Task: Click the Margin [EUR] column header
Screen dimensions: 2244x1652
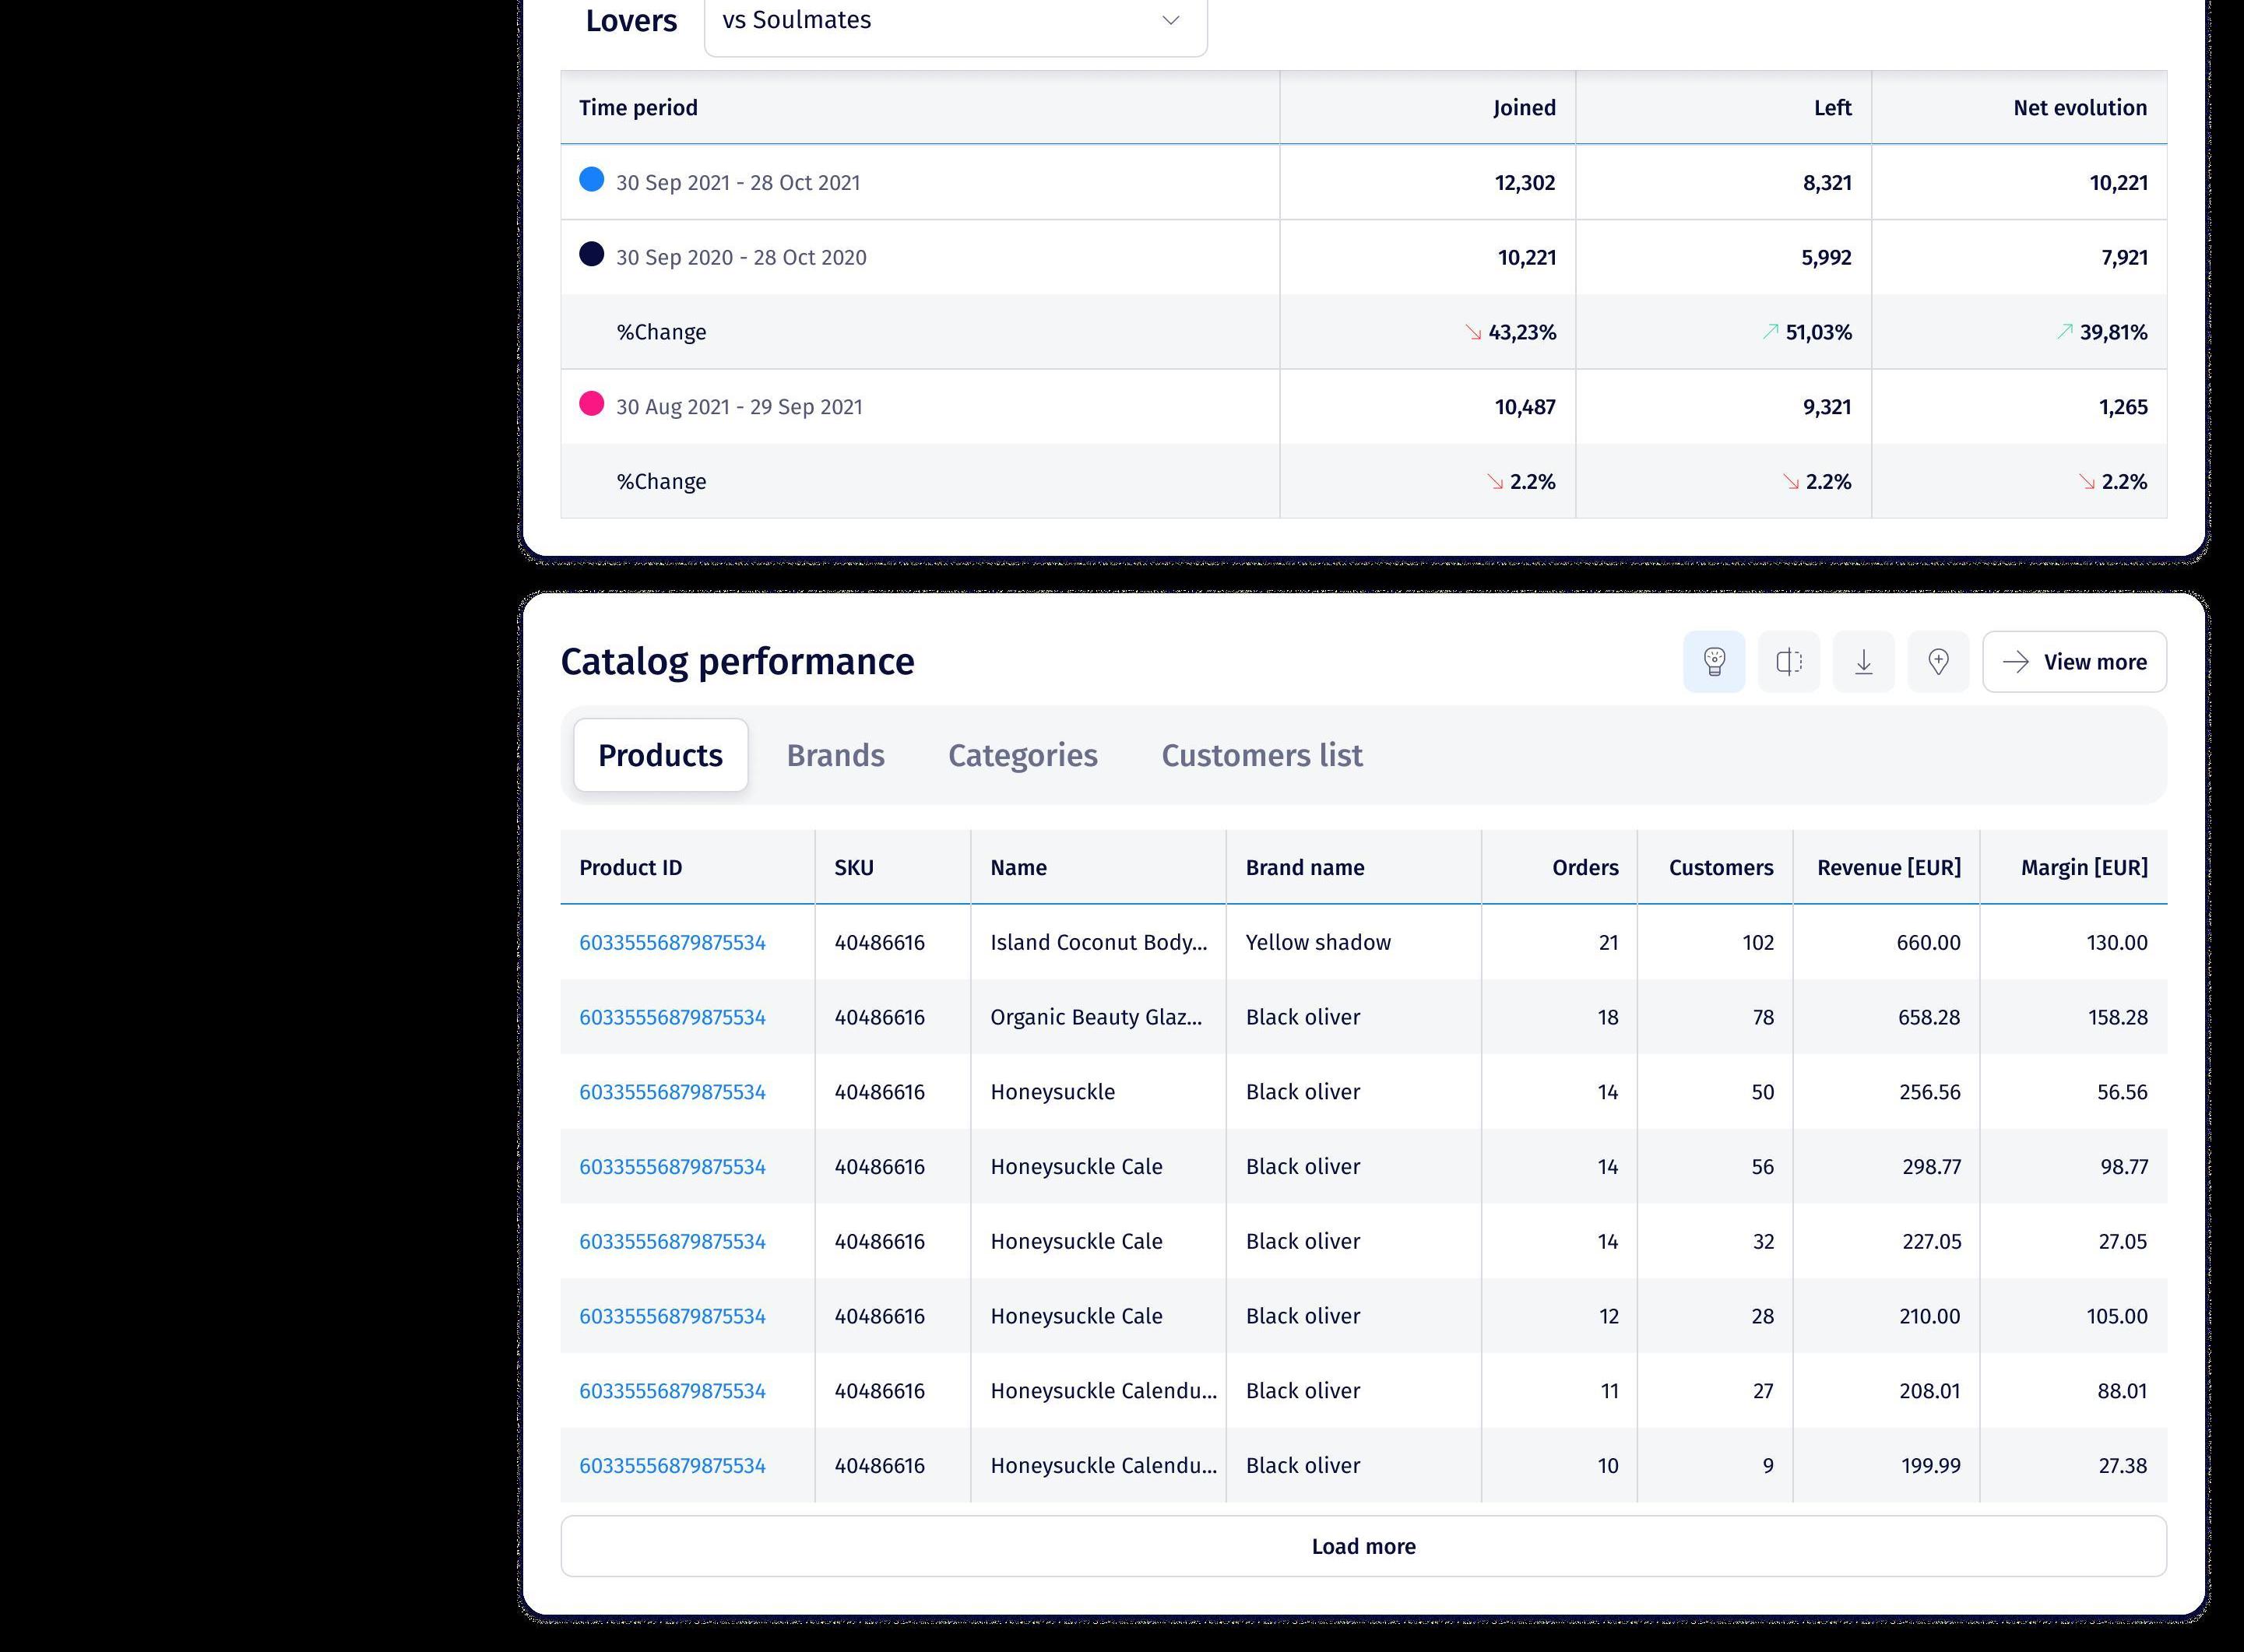Action: [2074, 867]
